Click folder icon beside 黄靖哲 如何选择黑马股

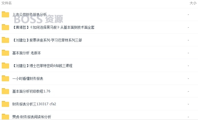[x=5, y=27]
